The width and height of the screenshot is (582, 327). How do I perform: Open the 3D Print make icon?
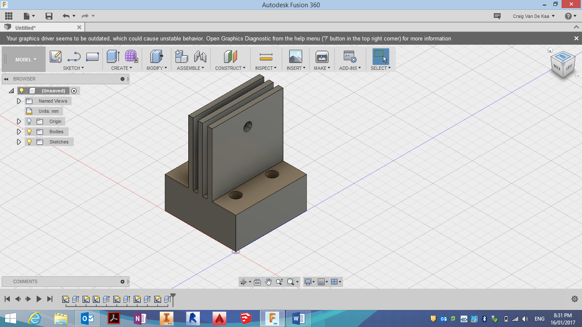click(322, 56)
